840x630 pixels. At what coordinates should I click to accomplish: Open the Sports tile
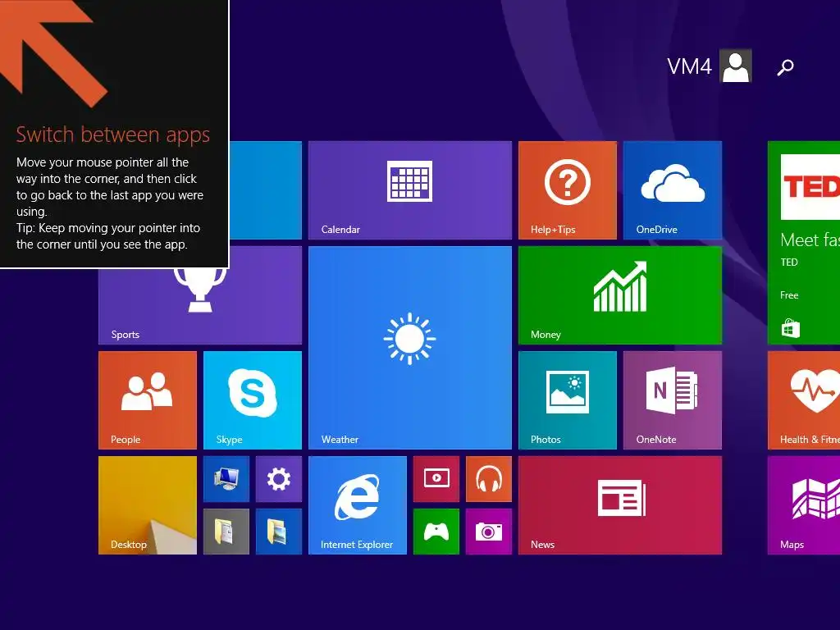coord(200,306)
